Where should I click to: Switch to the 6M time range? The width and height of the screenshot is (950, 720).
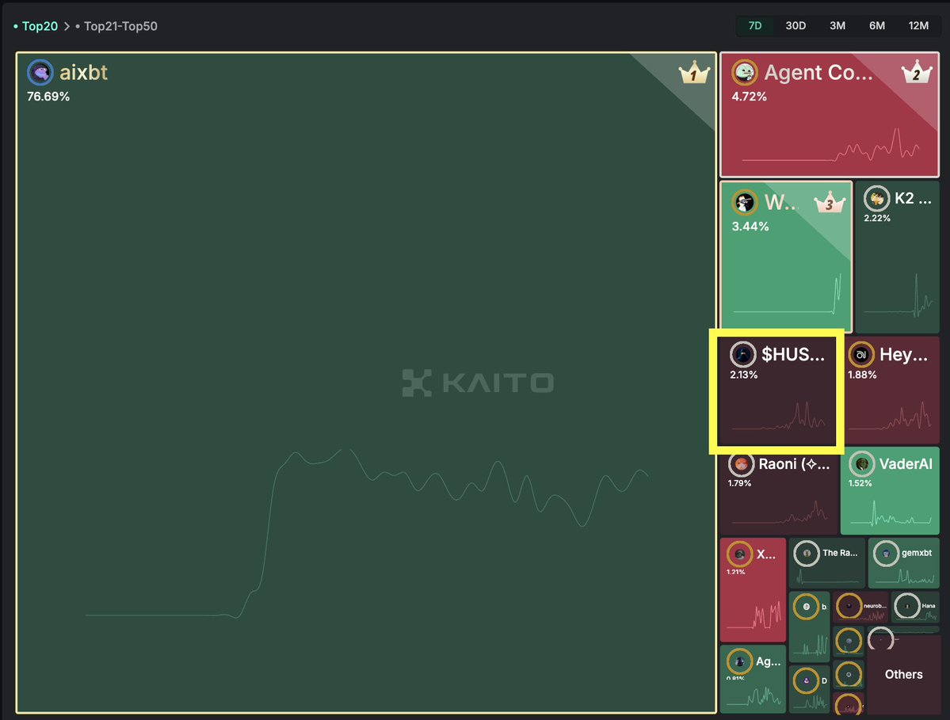(x=876, y=25)
